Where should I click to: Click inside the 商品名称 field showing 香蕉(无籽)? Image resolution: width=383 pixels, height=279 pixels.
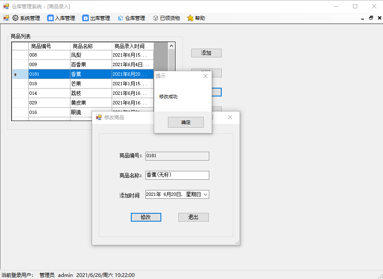tap(177, 175)
